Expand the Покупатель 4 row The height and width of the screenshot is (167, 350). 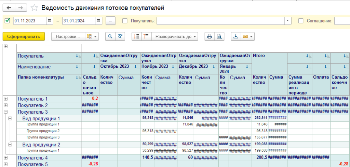[x=5, y=158]
